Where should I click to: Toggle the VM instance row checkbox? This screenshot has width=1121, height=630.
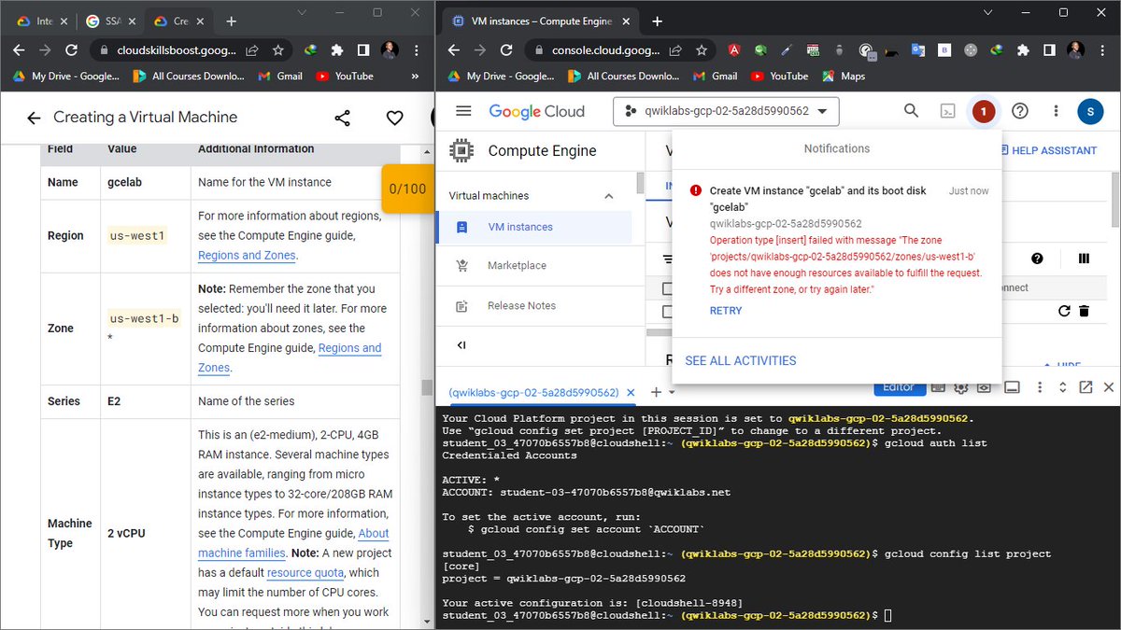(667, 312)
